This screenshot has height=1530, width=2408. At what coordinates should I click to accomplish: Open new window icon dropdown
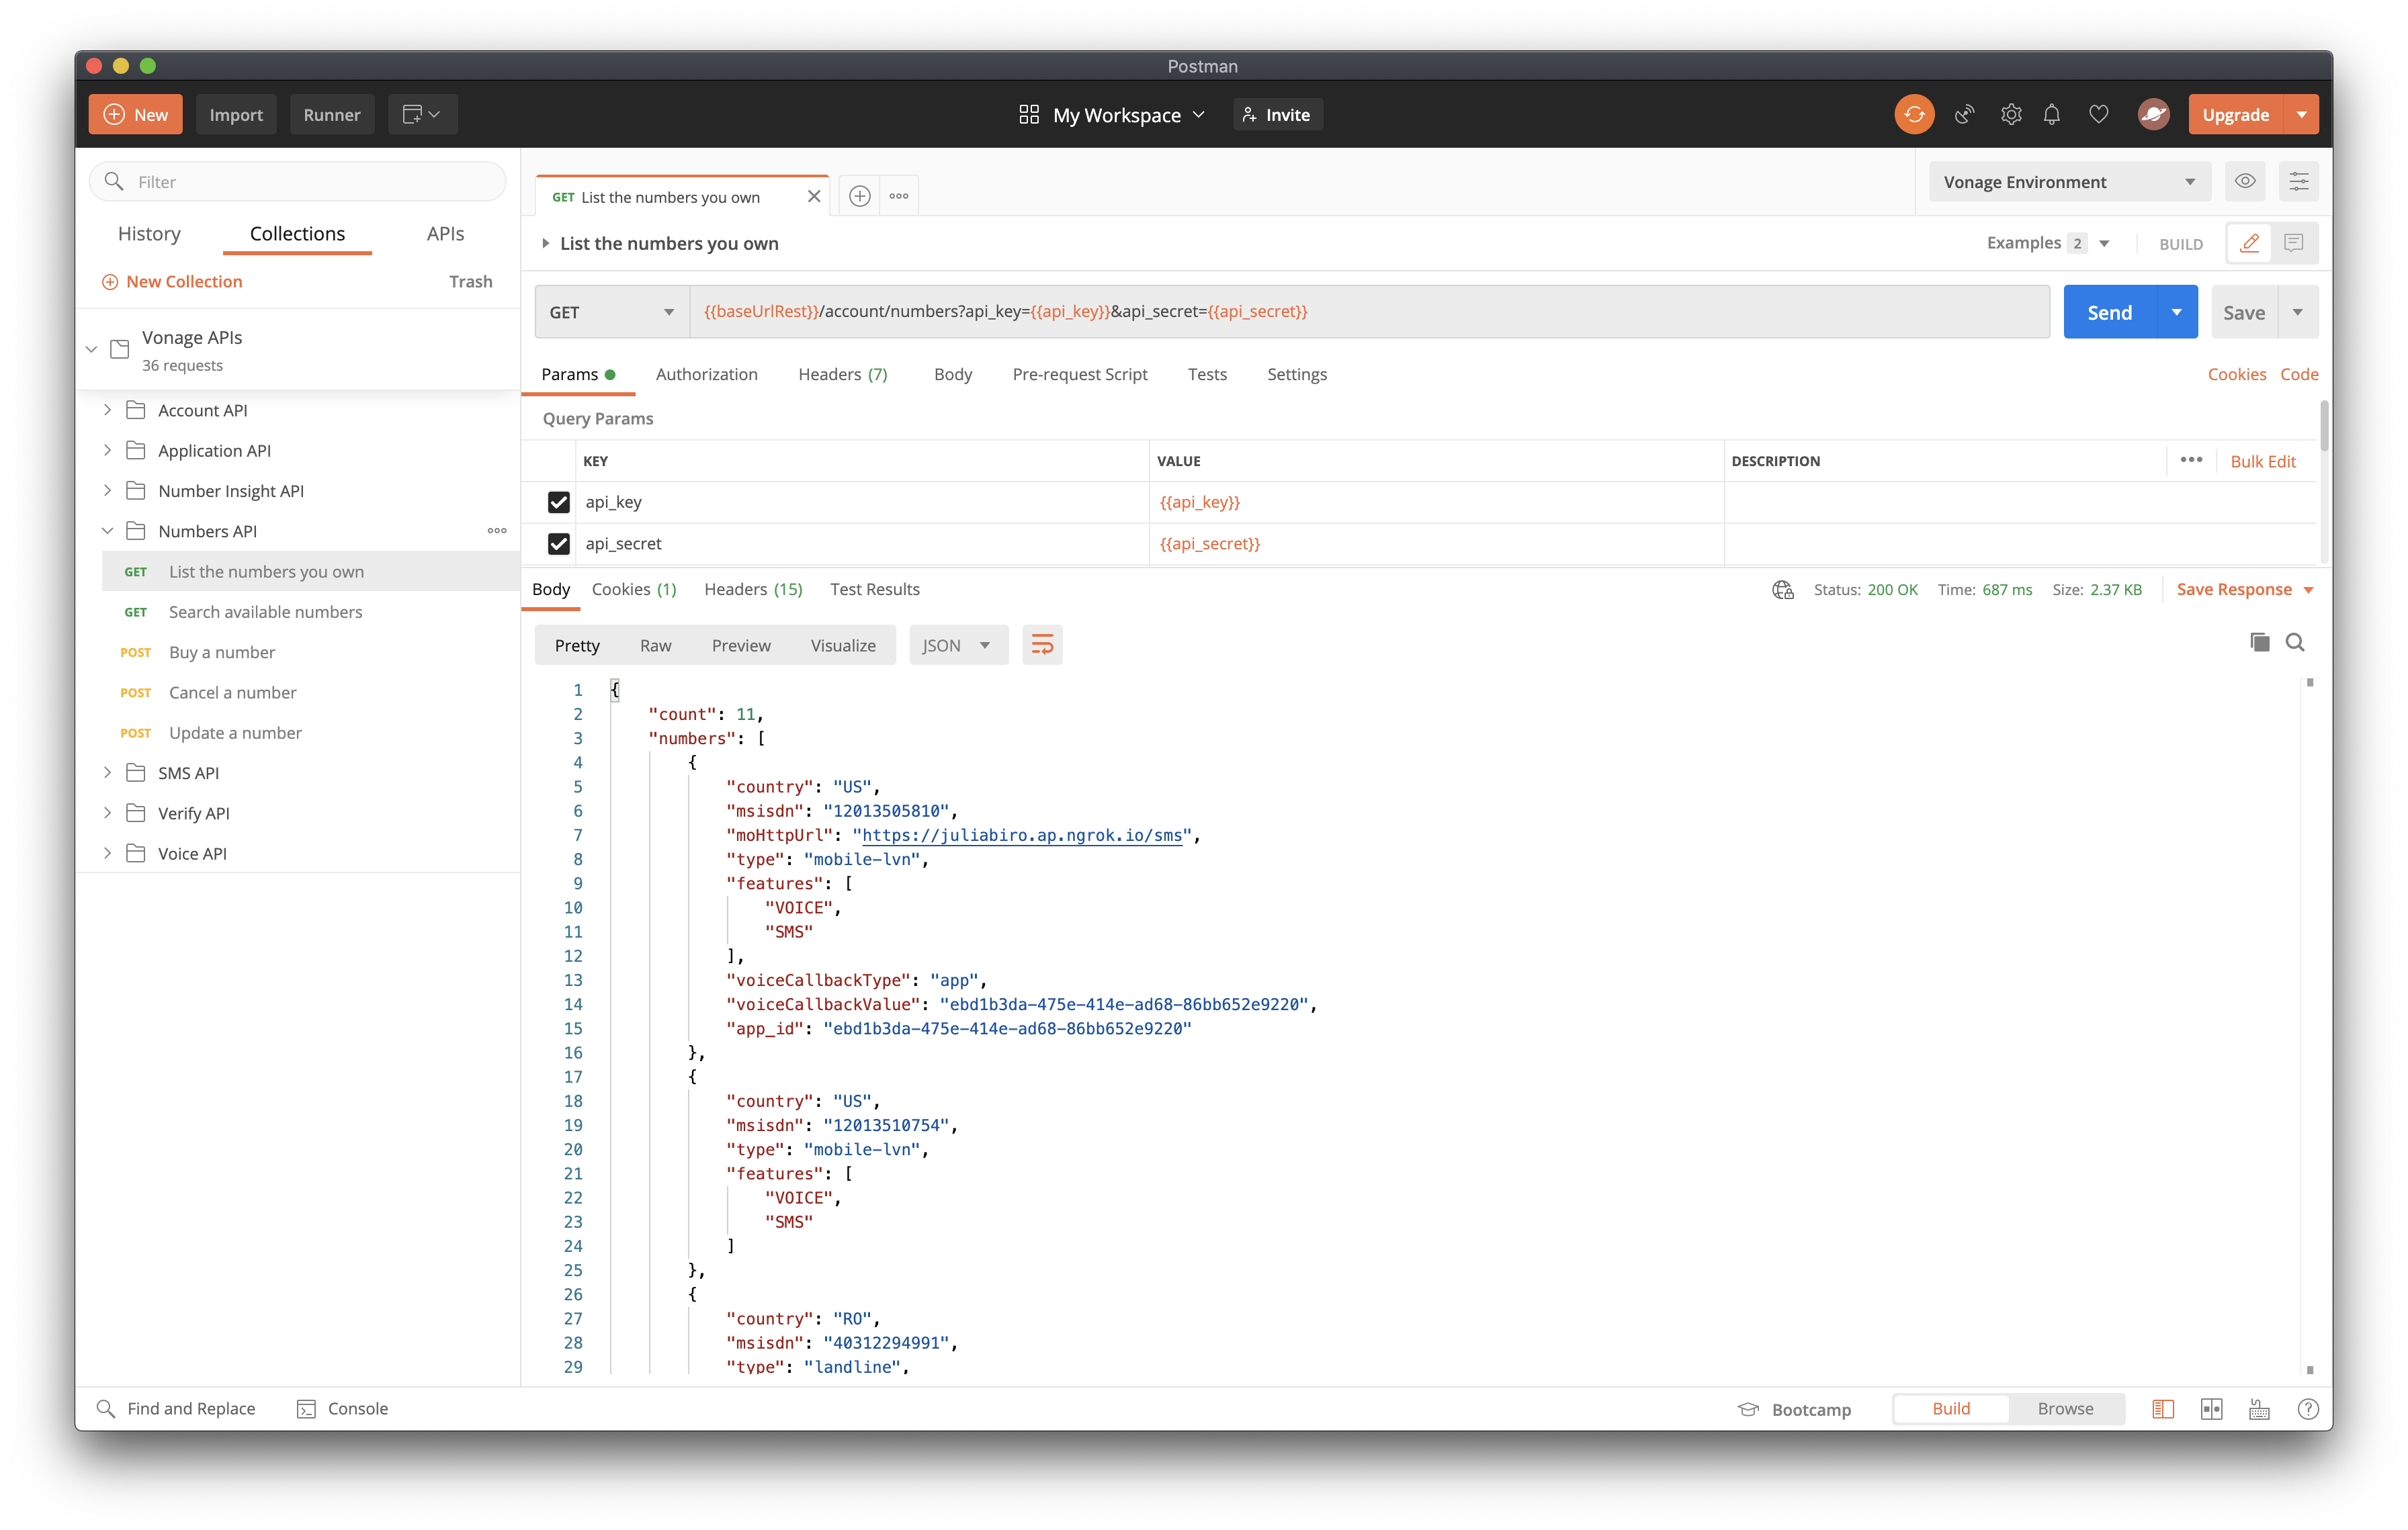(422, 115)
